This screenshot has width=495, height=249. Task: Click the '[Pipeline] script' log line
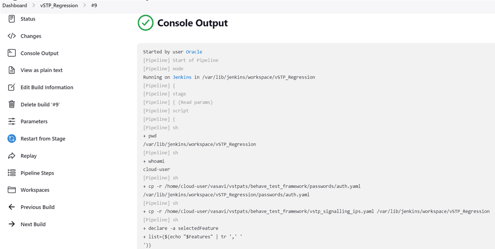point(166,111)
